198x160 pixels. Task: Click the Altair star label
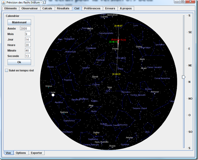click(91, 105)
